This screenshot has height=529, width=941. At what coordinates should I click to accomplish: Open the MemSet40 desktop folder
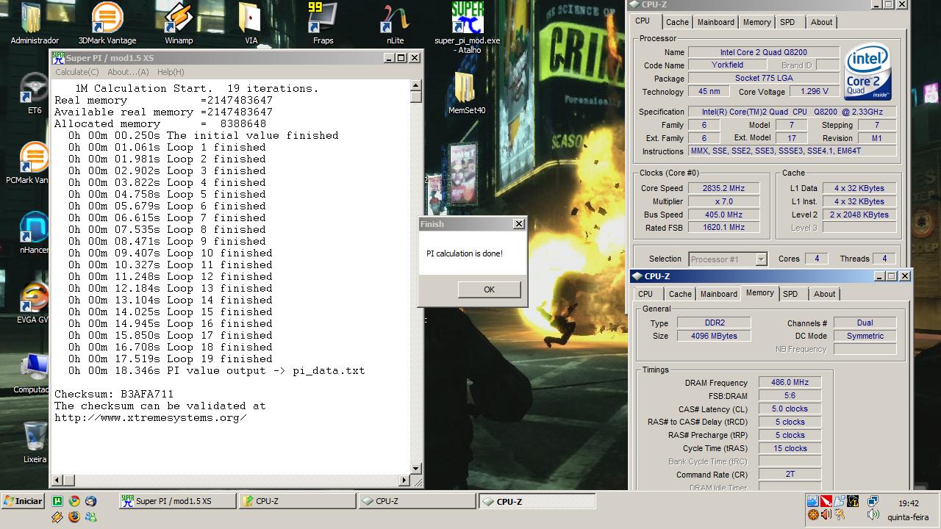(467, 93)
